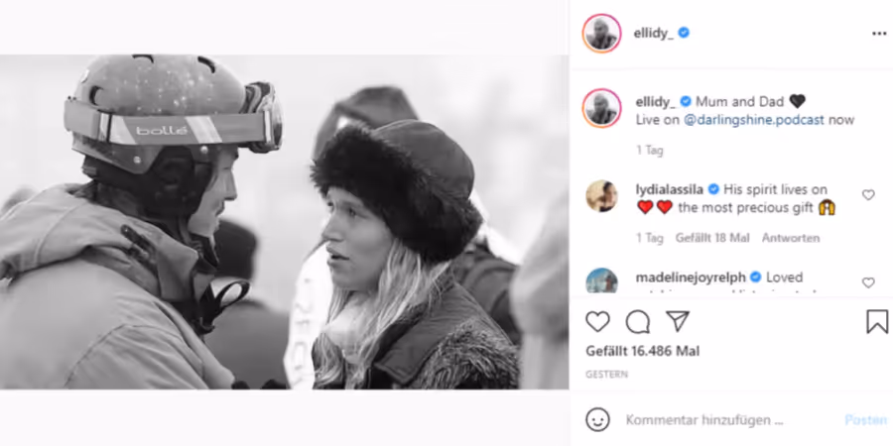The width and height of the screenshot is (893, 446).
Task: Visit the @darlingshine.podcast mention link
Action: click(x=753, y=120)
